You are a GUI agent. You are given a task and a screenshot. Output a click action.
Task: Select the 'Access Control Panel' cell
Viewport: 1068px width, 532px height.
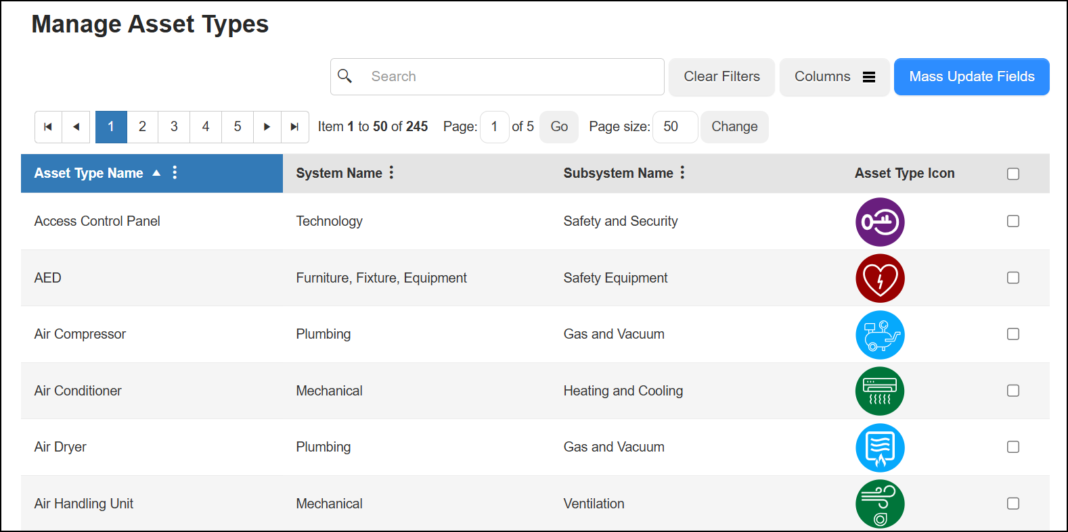tap(97, 221)
